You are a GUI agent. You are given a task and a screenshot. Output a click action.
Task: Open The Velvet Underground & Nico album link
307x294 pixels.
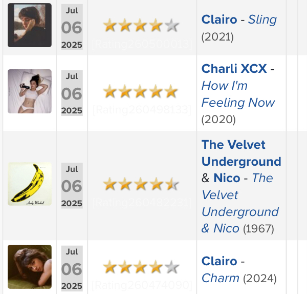240,203
